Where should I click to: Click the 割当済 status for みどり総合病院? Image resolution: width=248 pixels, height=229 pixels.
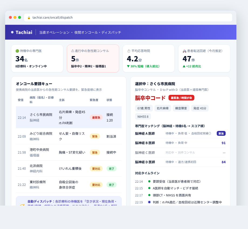(111, 136)
